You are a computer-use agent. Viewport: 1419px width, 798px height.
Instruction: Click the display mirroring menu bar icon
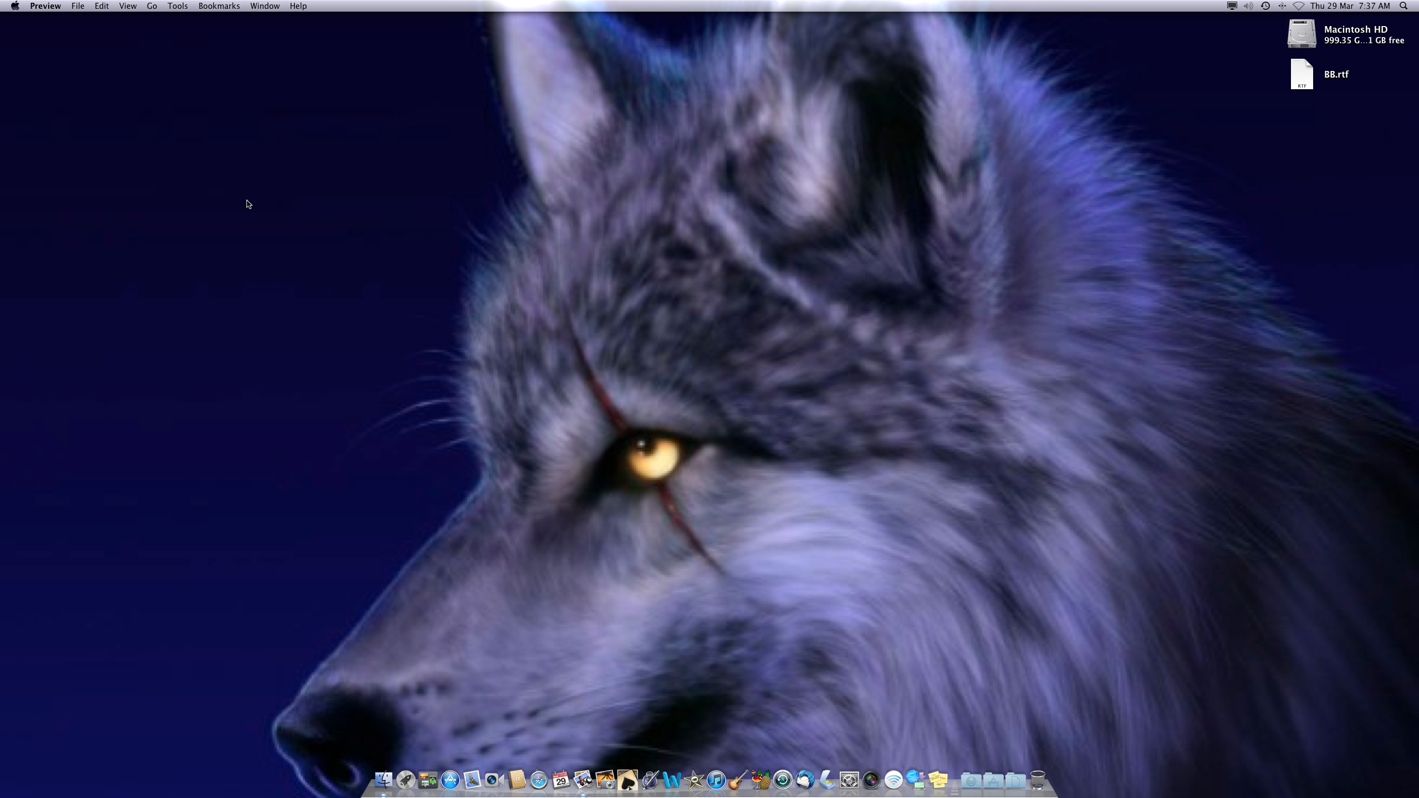click(x=1232, y=6)
